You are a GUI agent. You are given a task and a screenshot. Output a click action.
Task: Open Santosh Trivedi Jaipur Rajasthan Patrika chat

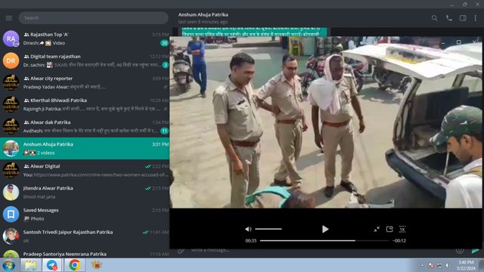tap(85, 236)
